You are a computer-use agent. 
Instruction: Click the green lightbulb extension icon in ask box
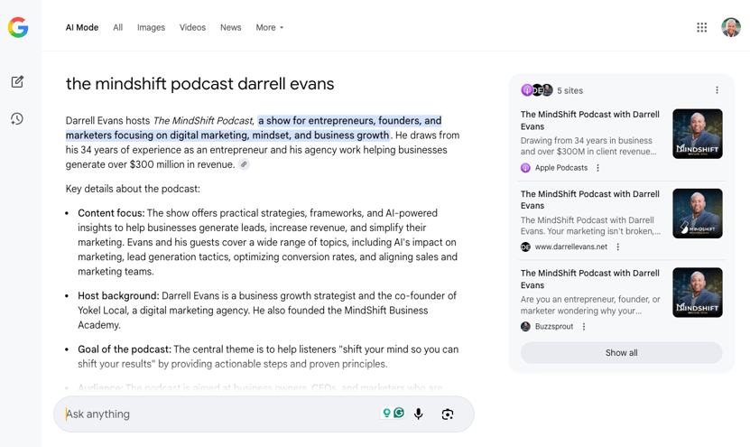[x=386, y=413]
